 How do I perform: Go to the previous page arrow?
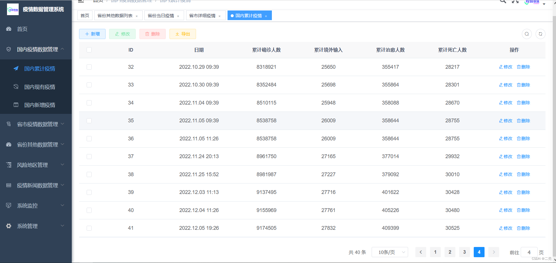tap(421, 252)
